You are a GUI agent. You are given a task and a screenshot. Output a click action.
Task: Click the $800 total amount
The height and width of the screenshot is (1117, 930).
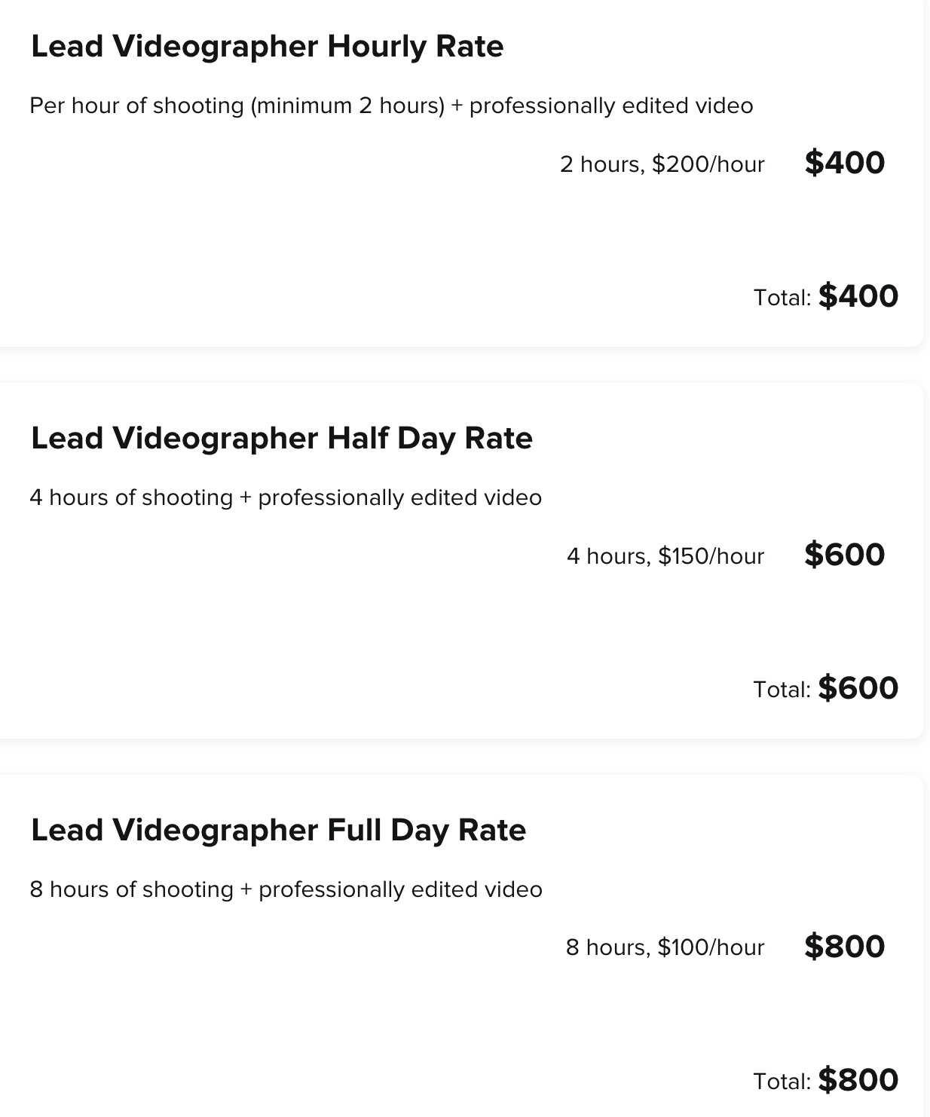(858, 1080)
